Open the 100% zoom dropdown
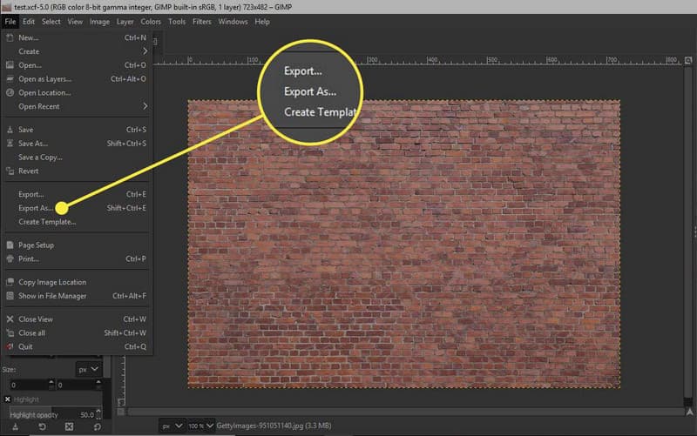697x436 pixels. 200,426
